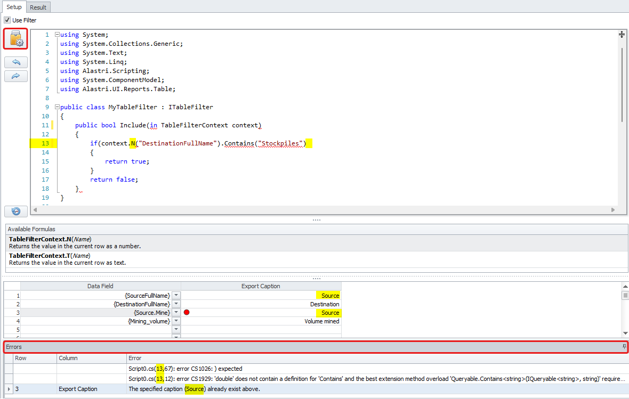Pin the Errors panel
The image size is (629, 399).
tap(624, 347)
